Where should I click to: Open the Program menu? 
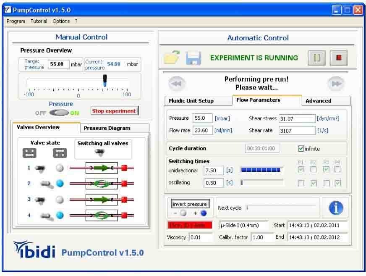point(16,21)
